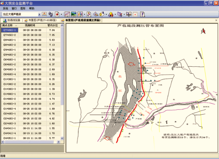Click the 管内水位 column header
219x159 pixels.
[x=52, y=25]
